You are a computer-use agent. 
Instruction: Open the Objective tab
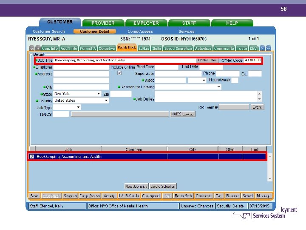tap(107, 48)
